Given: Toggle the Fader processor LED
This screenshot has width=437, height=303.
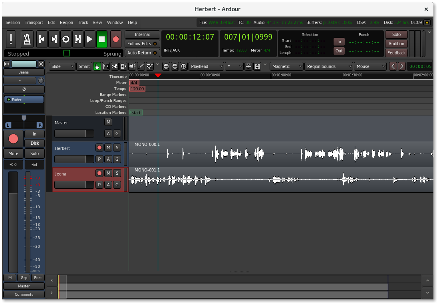Looking at the screenshot, I should [x=9, y=100].
